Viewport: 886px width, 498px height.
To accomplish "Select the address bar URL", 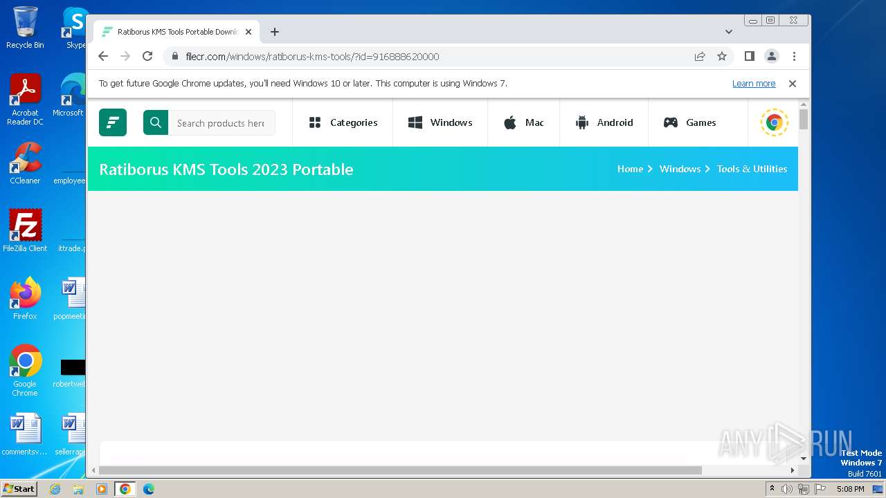I will pyautogui.click(x=312, y=57).
